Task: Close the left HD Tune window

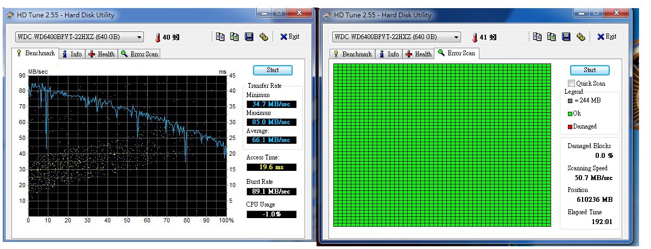Action: click(299, 13)
